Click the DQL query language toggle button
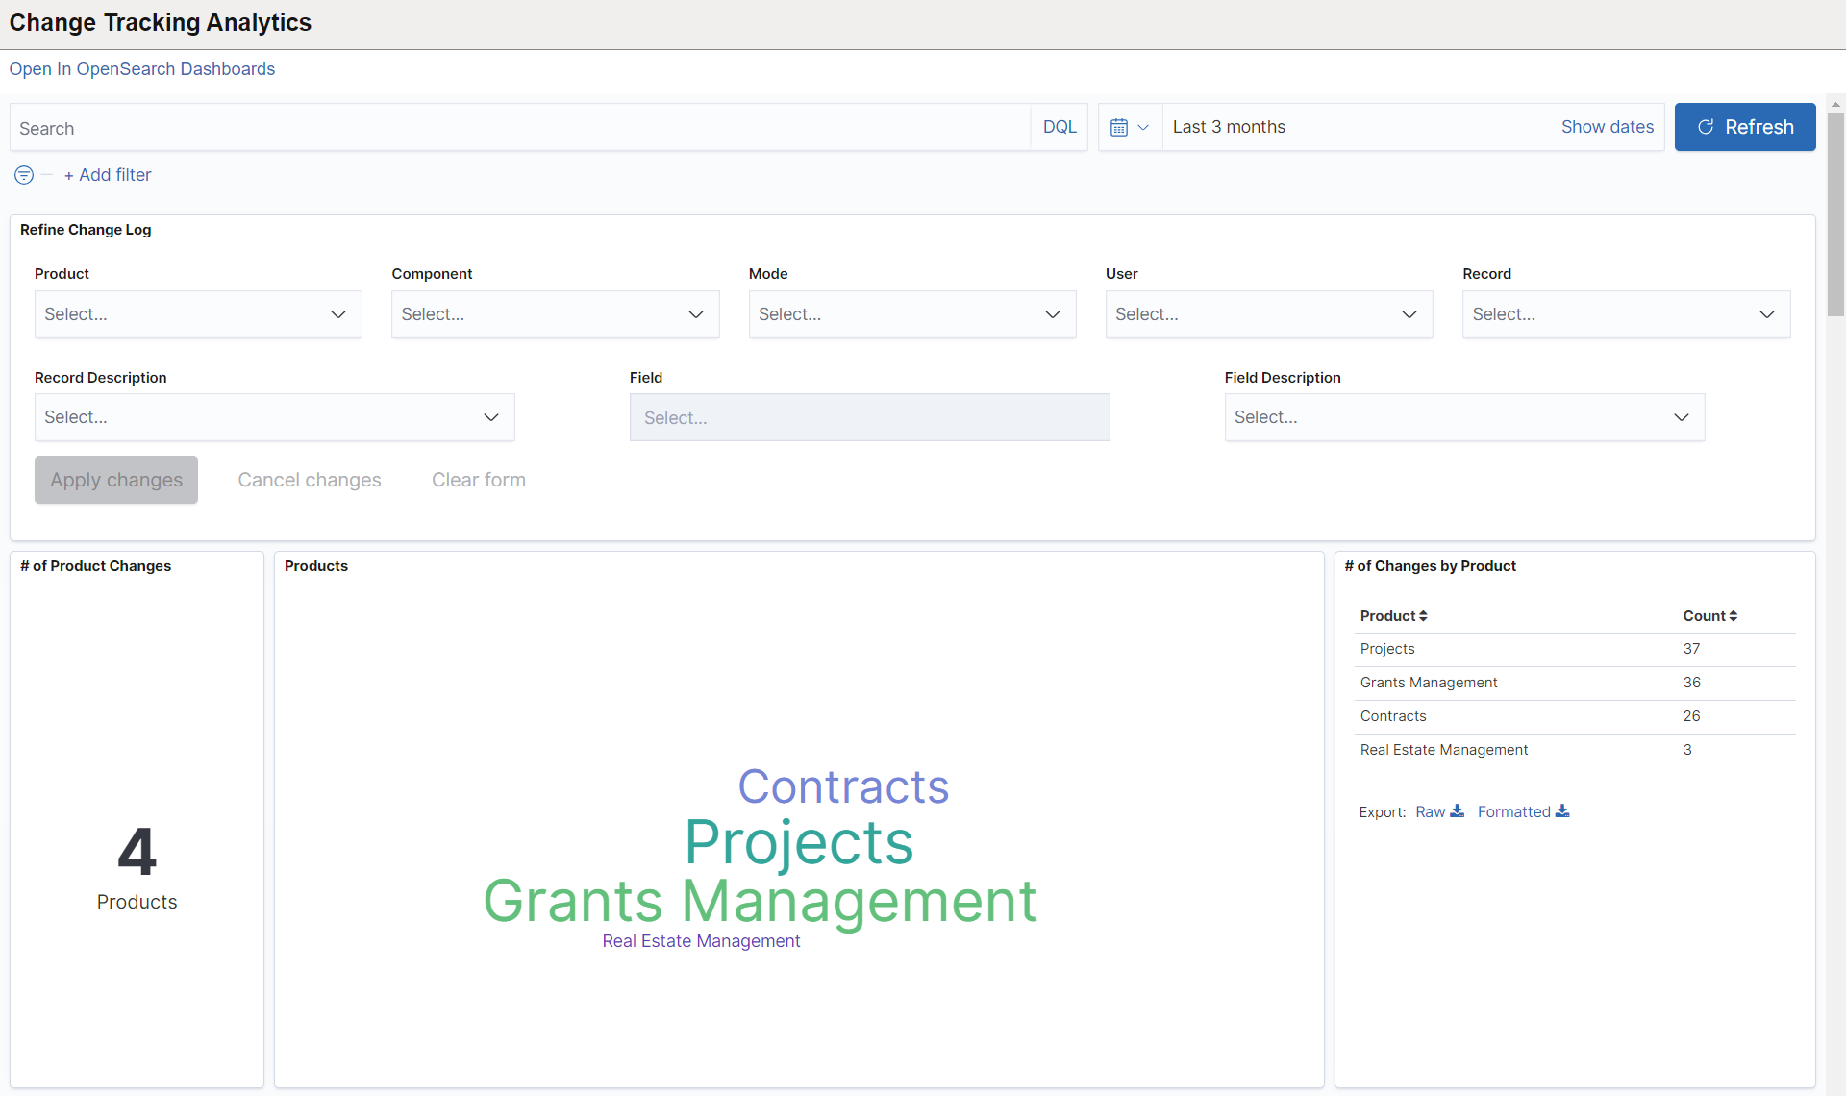The image size is (1846, 1096). coord(1060,127)
